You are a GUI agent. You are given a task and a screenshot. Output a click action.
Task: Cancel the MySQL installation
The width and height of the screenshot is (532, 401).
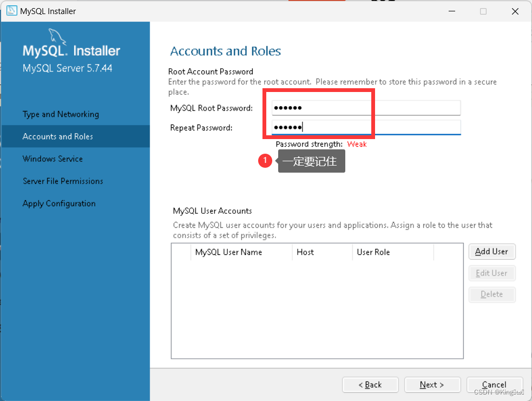[494, 385]
